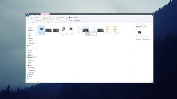
Task: Click the Copy icon in Clipboard group
Action: tap(32, 18)
